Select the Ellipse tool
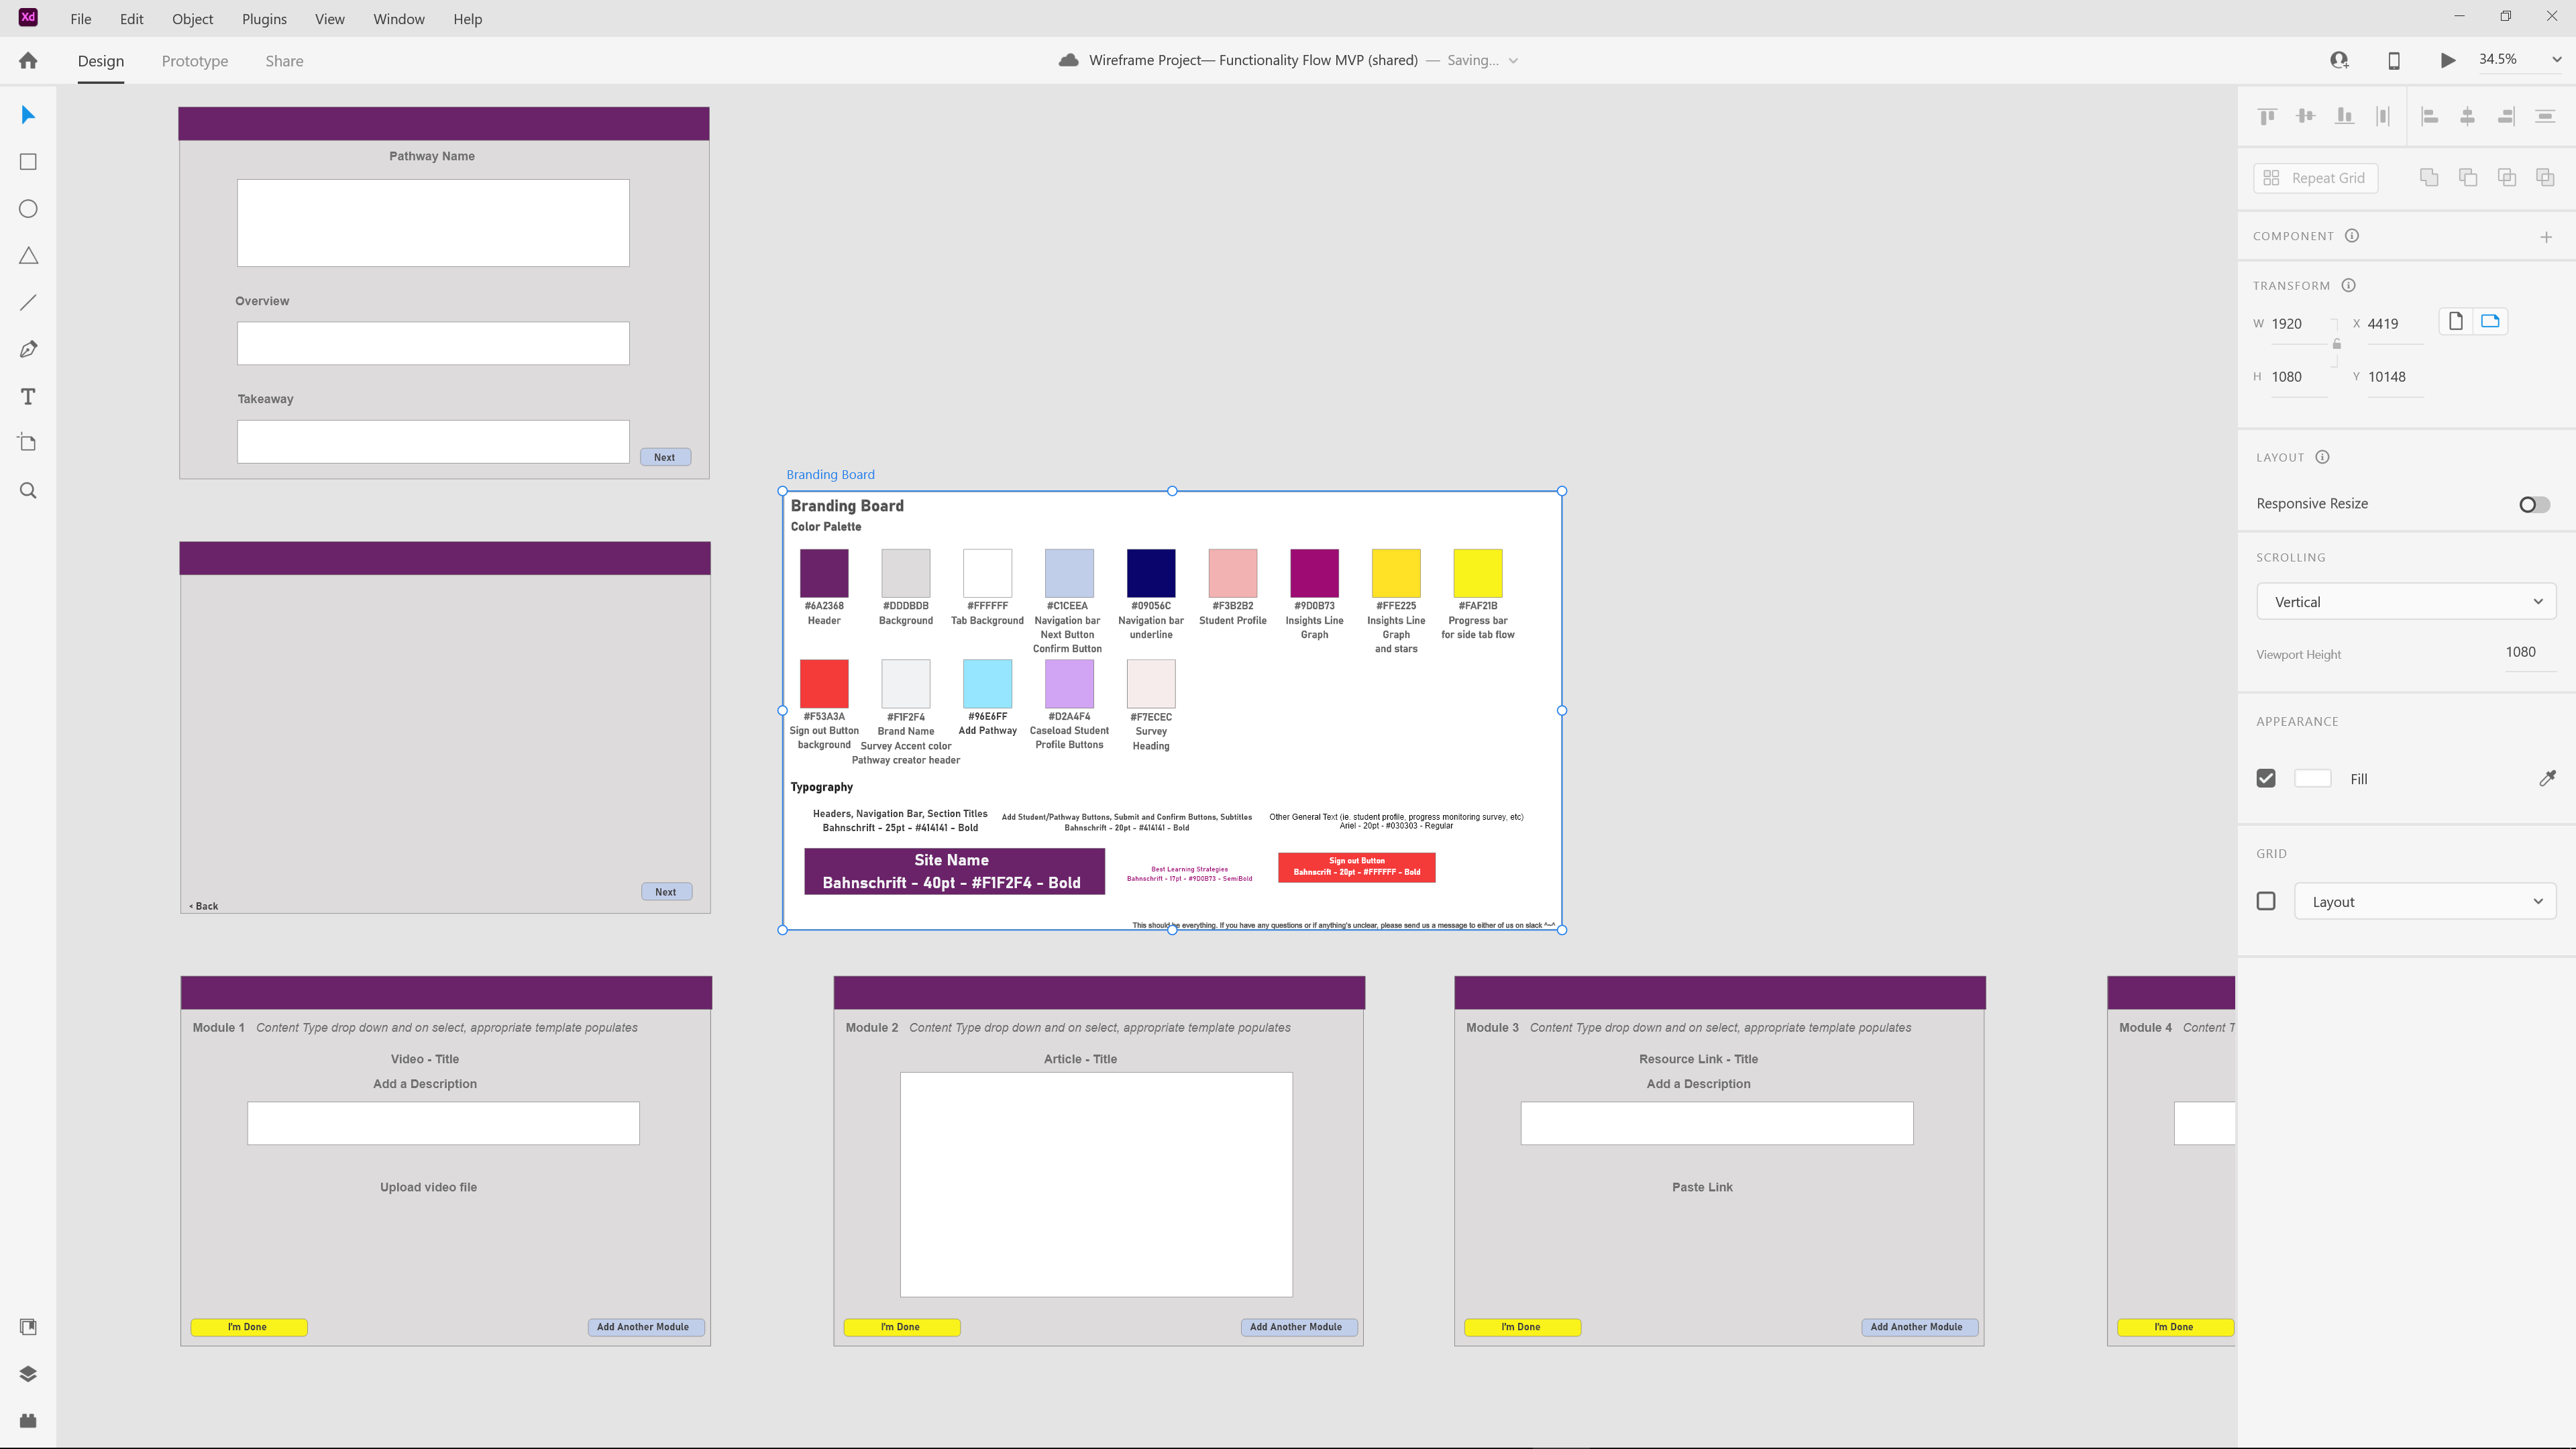This screenshot has height=1449, width=2576. tap(28, 209)
